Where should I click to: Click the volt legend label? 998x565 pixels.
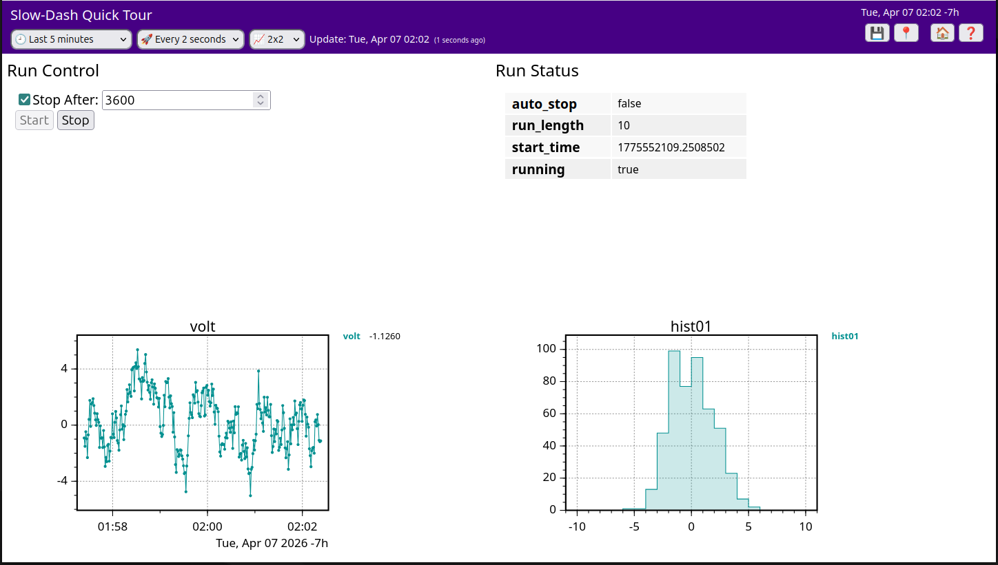click(x=352, y=337)
